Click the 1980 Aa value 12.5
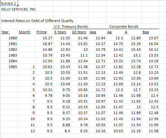Screen dimensions: 166x138 tap(115, 38)
